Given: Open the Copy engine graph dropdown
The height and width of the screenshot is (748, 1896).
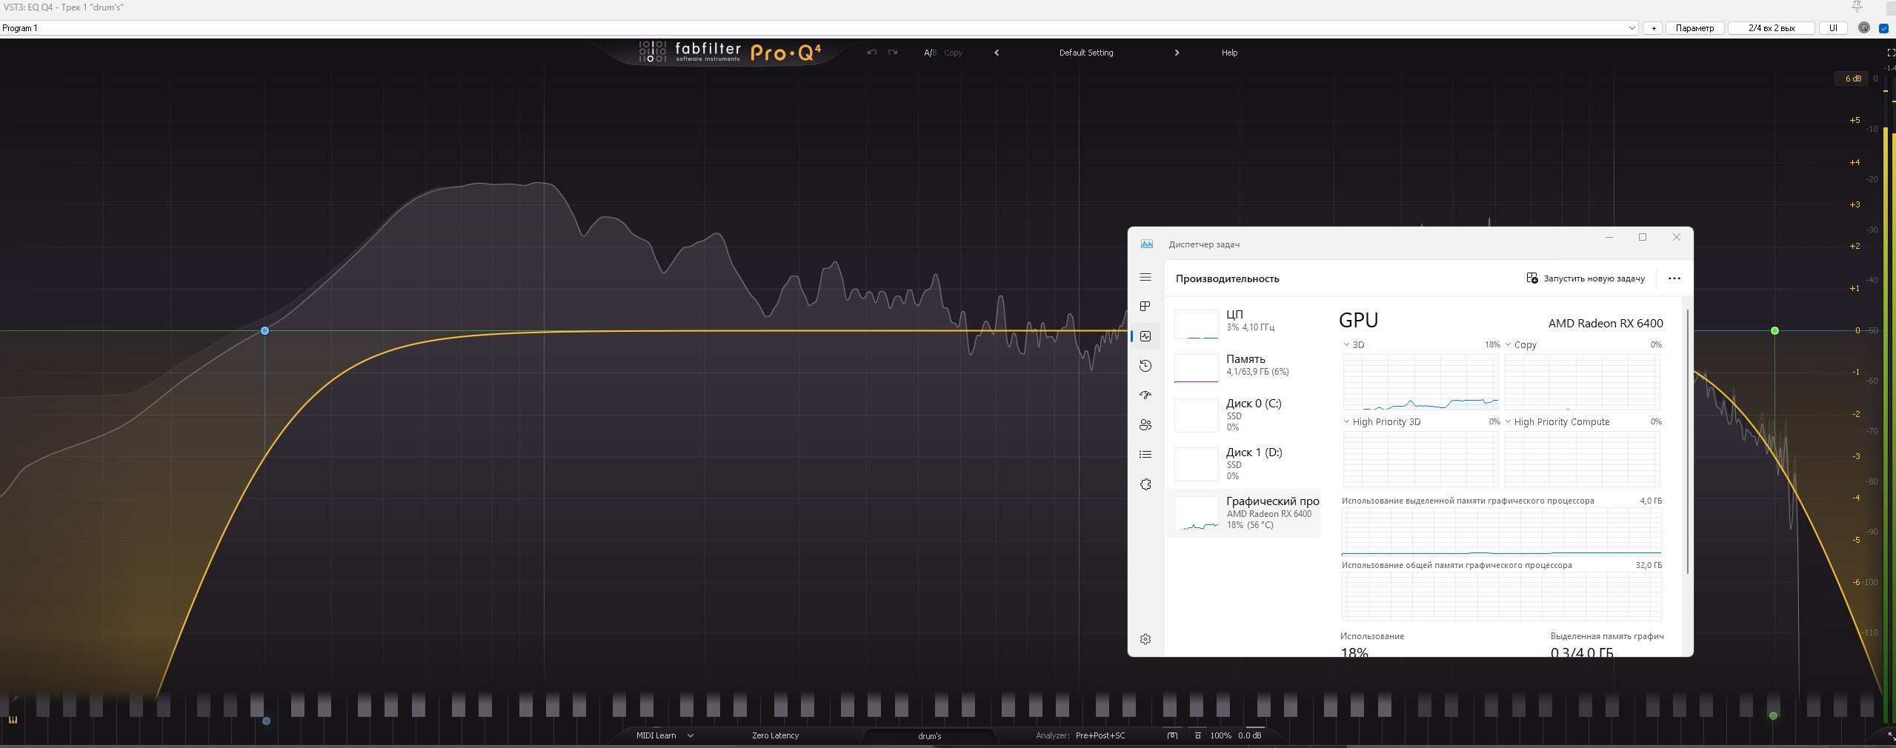Looking at the screenshot, I should (1509, 344).
